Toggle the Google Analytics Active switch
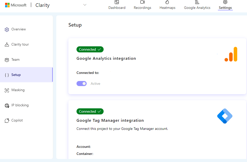The width and height of the screenshot is (247, 162). pyautogui.click(x=82, y=84)
